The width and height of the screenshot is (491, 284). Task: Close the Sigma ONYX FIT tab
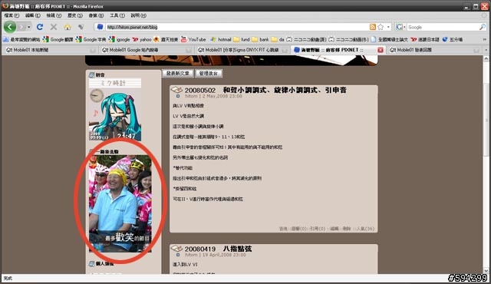[x=285, y=50]
